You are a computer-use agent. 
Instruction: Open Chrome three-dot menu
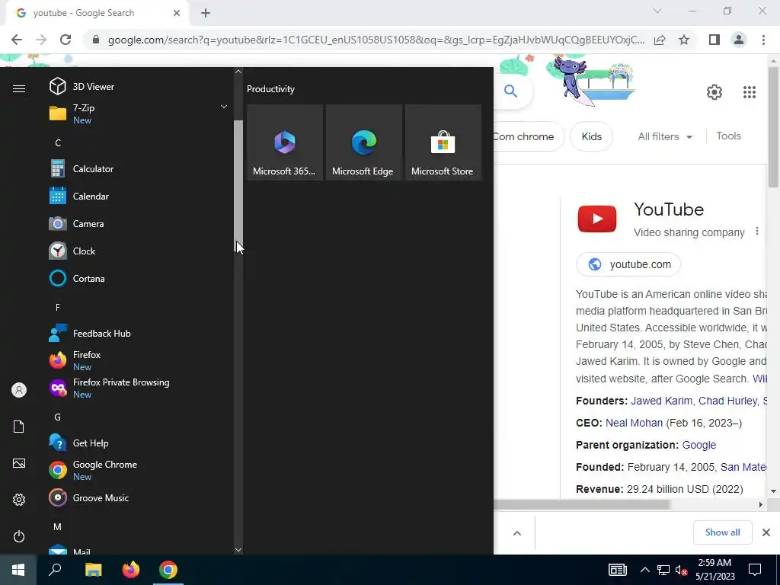763,40
